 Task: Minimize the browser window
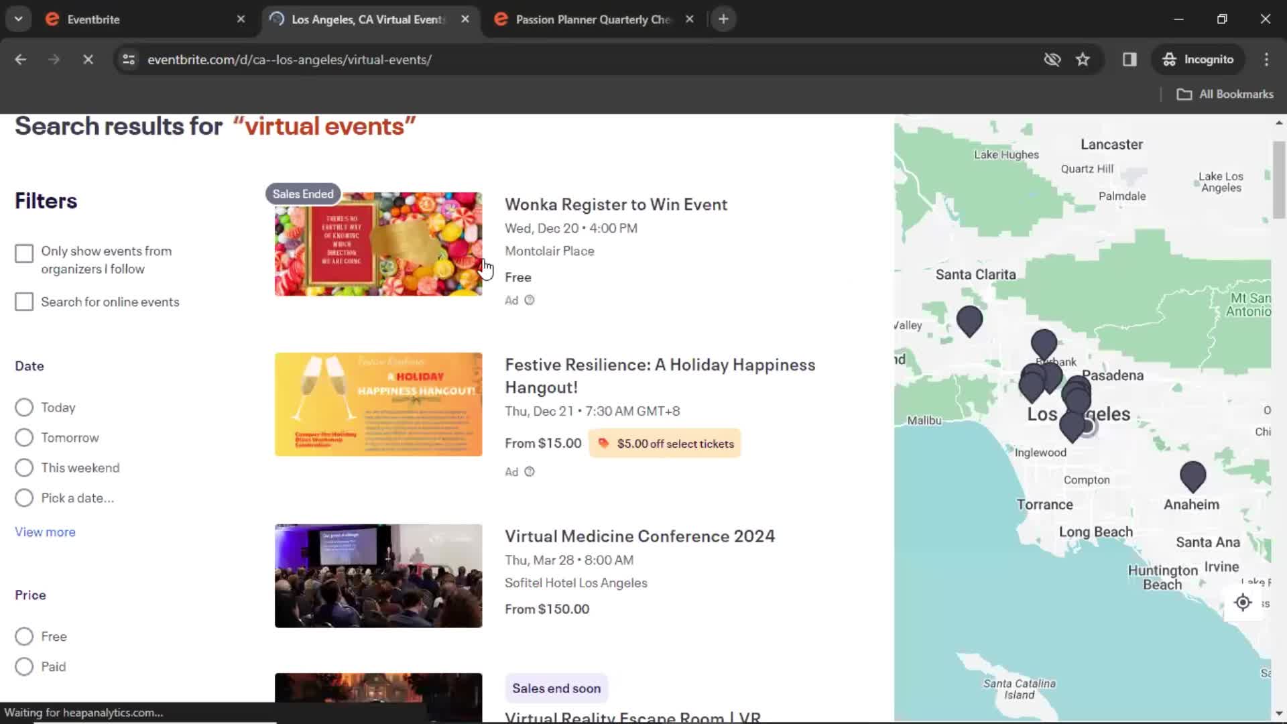click(1178, 19)
